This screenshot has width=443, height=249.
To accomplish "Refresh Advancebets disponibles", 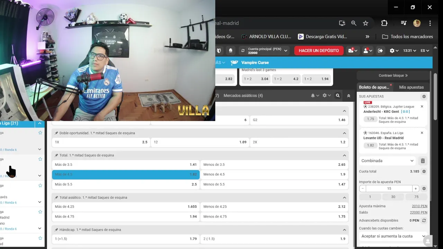I will coord(424,220).
